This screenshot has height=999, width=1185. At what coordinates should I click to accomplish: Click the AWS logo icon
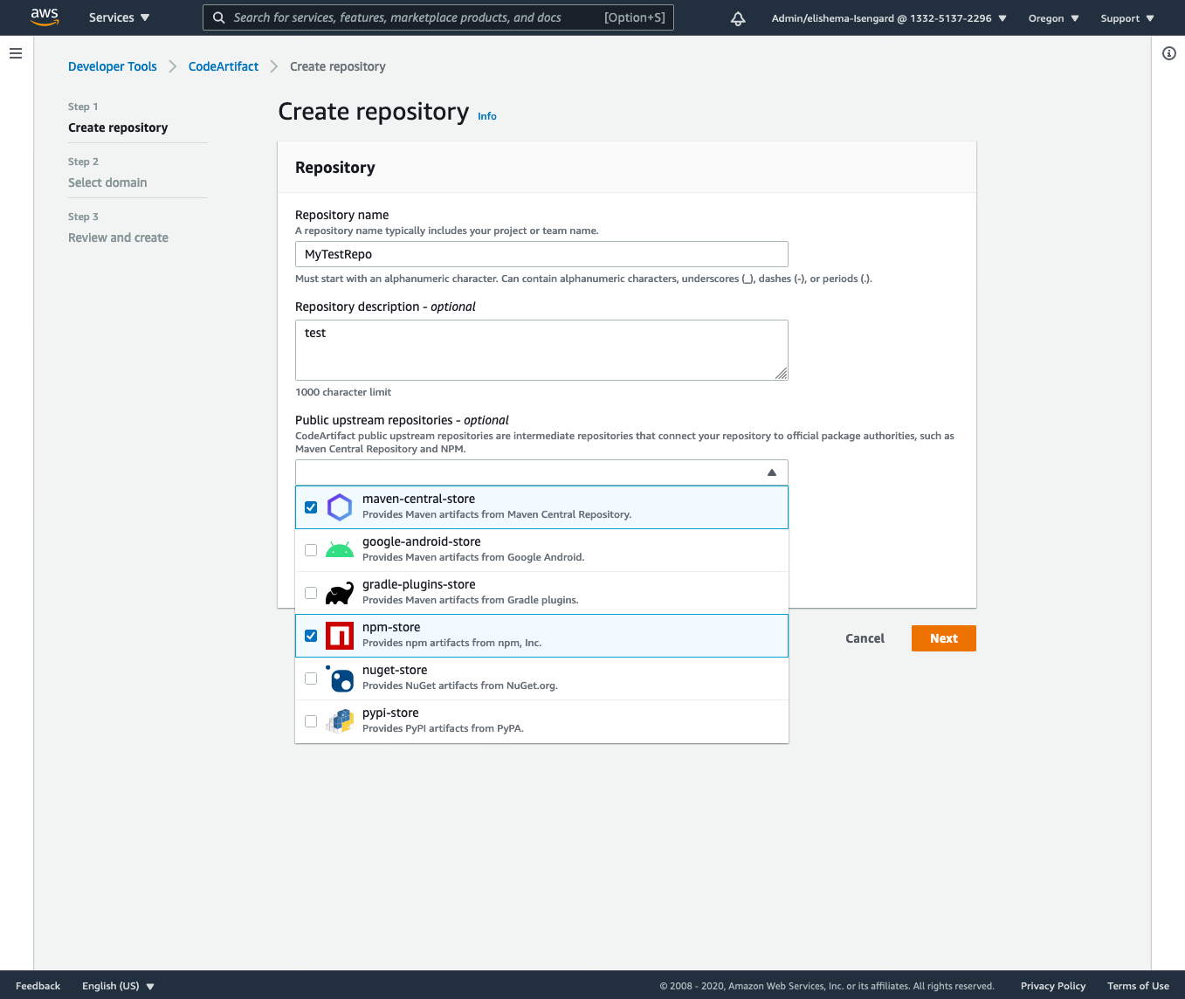(x=45, y=17)
